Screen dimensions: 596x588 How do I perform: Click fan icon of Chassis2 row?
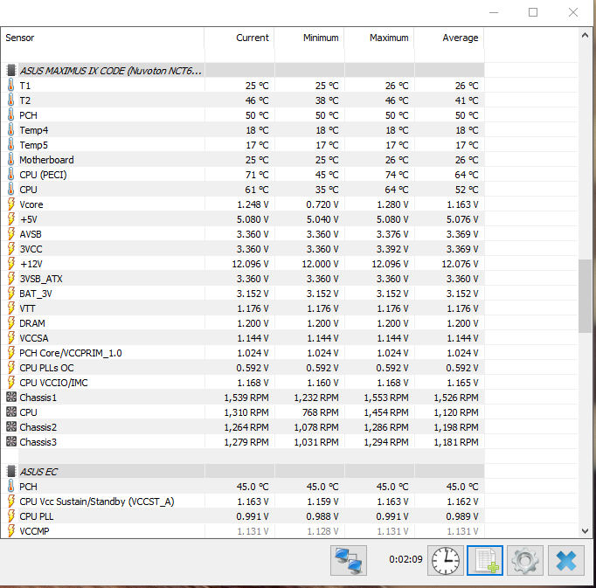coord(11,427)
